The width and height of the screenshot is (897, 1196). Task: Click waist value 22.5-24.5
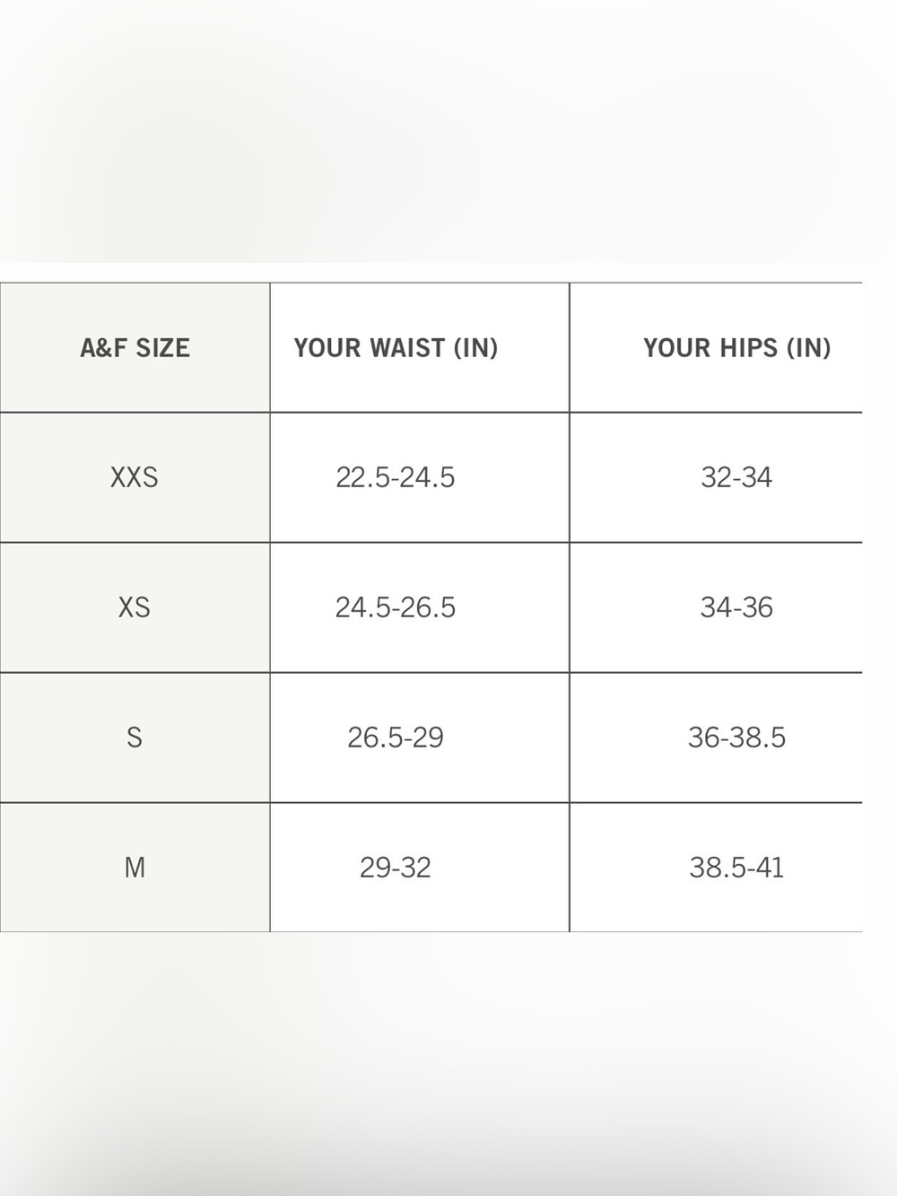pyautogui.click(x=396, y=477)
